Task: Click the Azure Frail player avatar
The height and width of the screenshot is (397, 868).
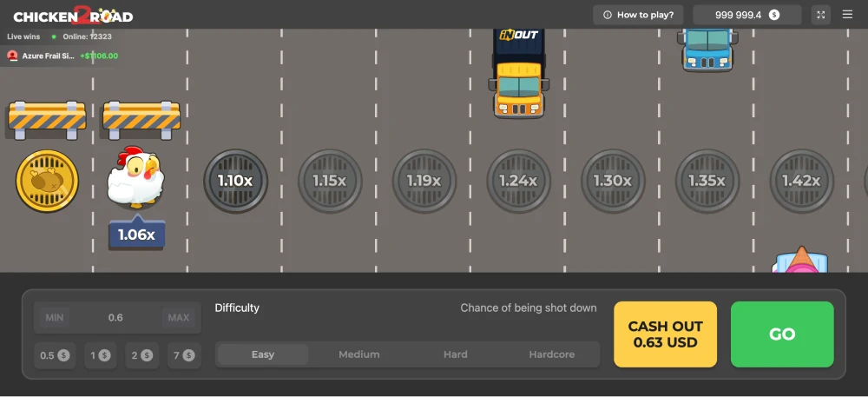Action: (x=12, y=56)
